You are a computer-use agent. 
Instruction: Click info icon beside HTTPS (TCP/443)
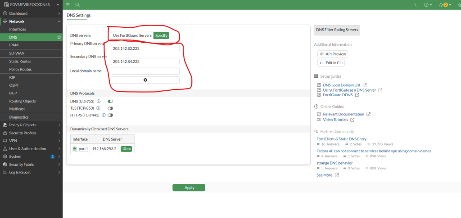pyautogui.click(x=103, y=115)
